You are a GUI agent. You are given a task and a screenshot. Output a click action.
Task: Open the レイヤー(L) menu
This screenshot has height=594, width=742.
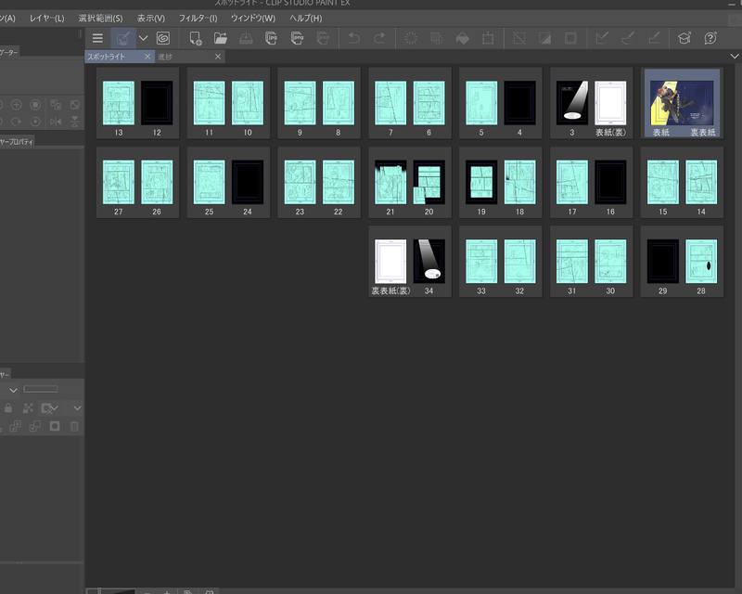coord(47,19)
